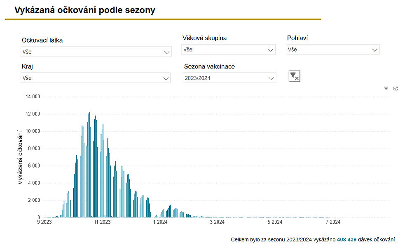This screenshot has width=412, height=248.
Task: Enter focus mode using the expand icon
Action: [396, 88]
